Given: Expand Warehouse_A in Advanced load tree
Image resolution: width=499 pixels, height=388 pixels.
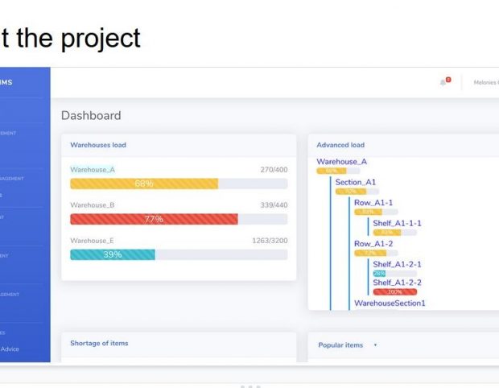Looking at the screenshot, I should tap(341, 162).
